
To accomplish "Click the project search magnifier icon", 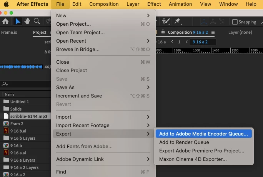I will tap(5, 84).
